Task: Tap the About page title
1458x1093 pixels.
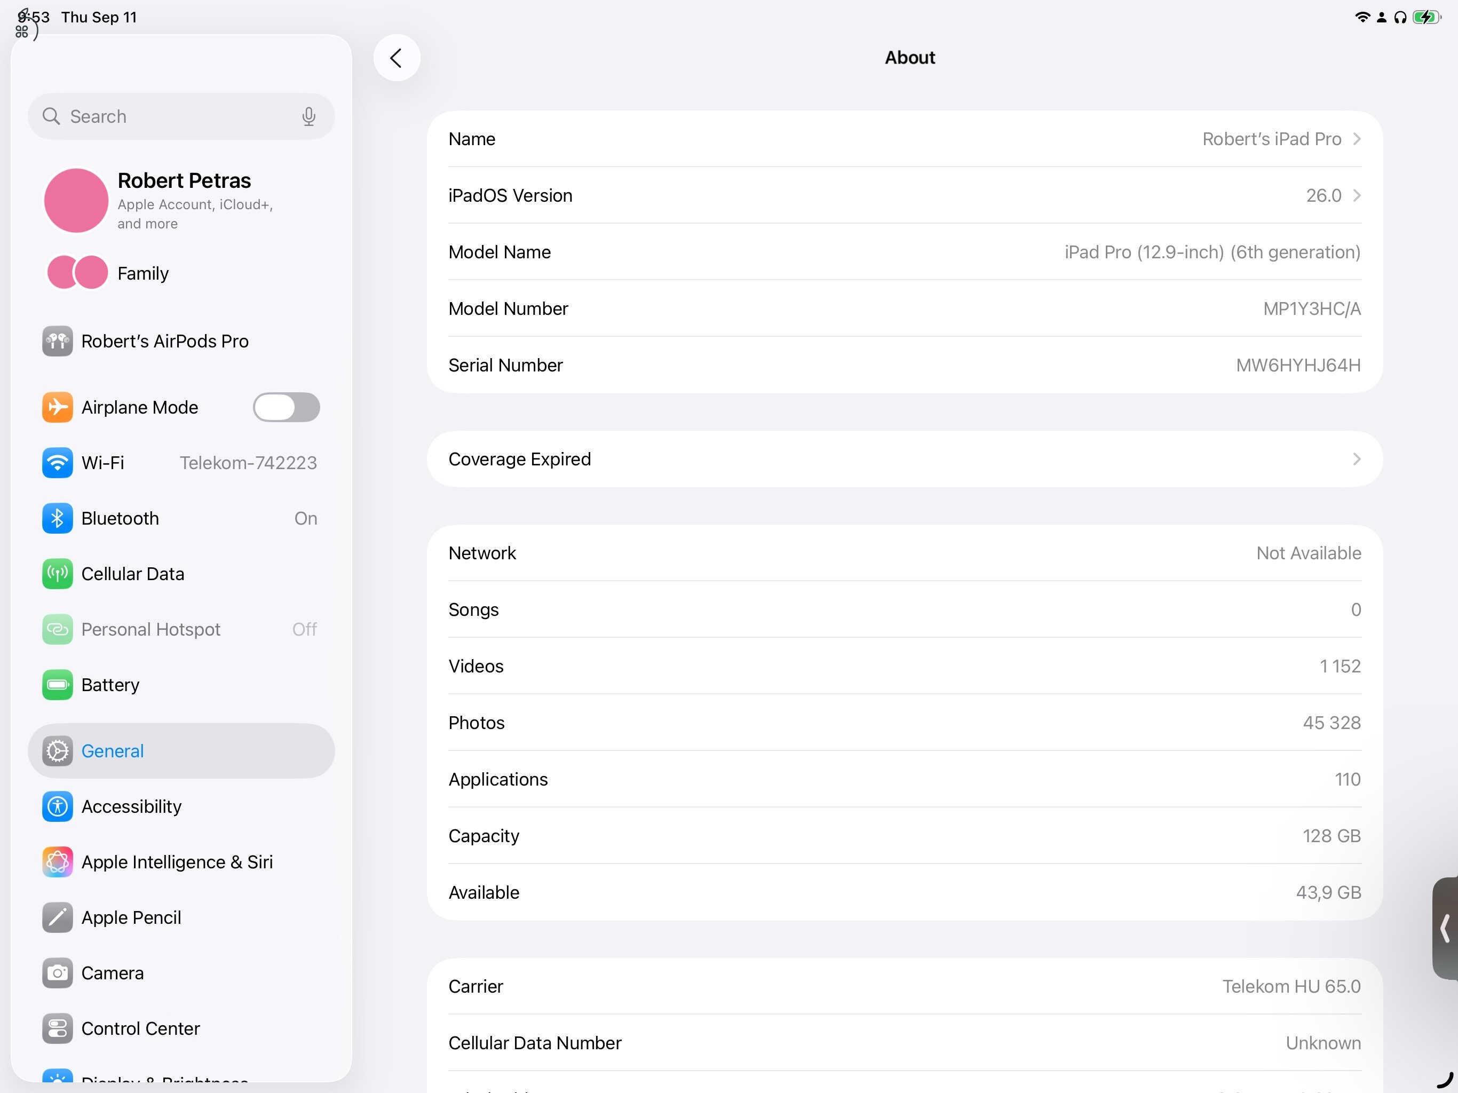Action: (909, 58)
